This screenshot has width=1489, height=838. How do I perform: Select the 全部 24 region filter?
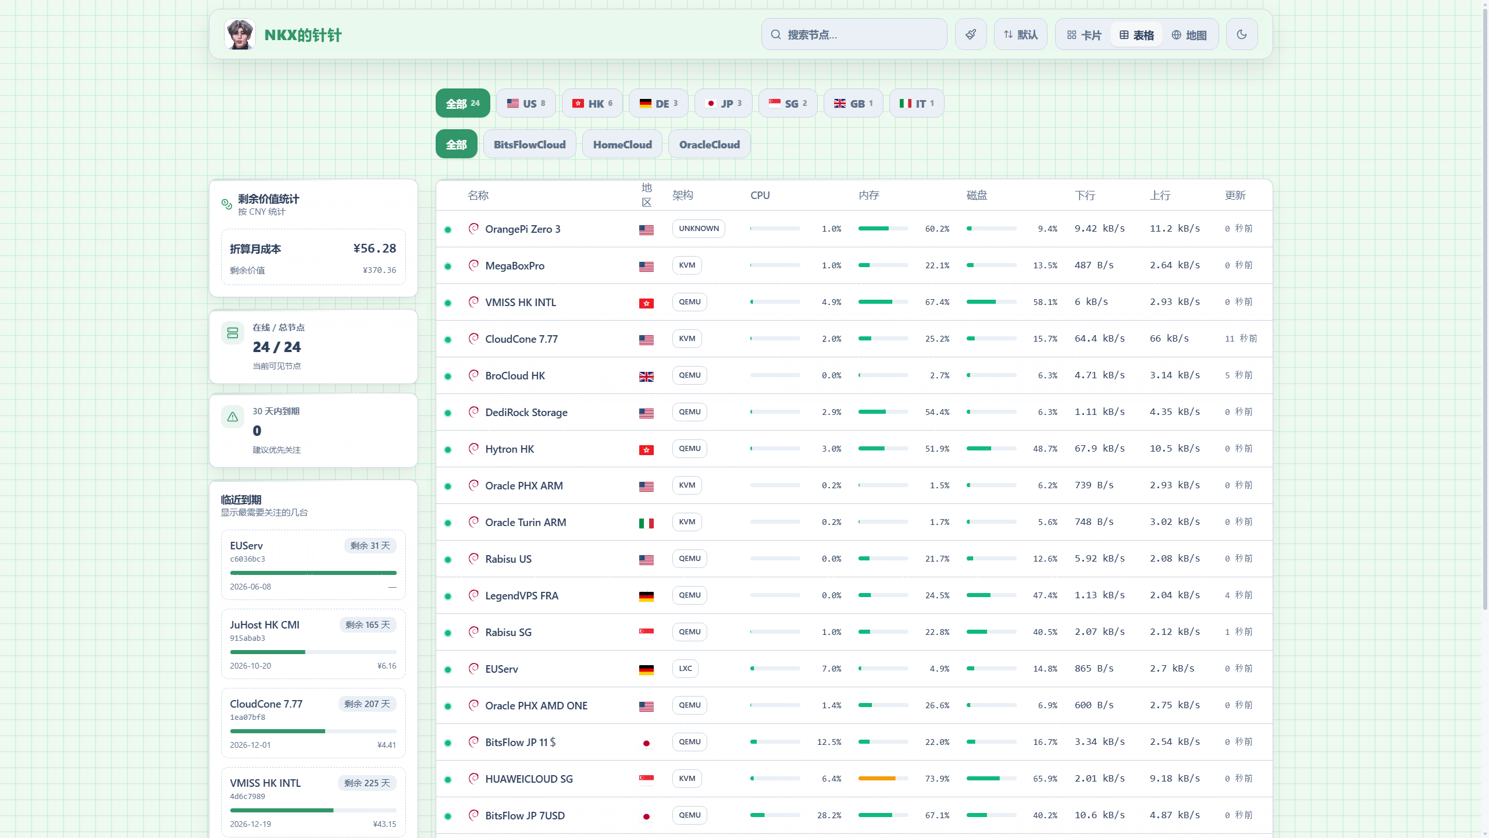(463, 103)
